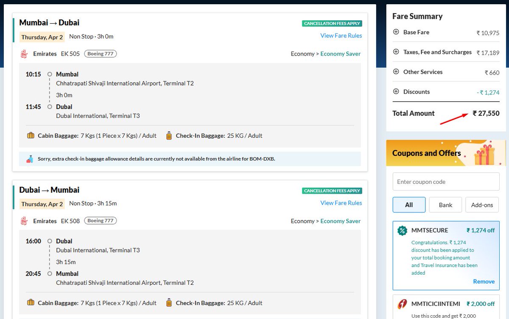Click check-in baggage icon for Dubai → Mumbai
The width and height of the screenshot is (509, 319).
(169, 303)
